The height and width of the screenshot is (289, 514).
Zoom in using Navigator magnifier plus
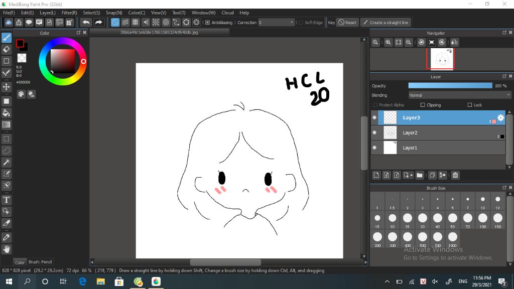pos(388,42)
